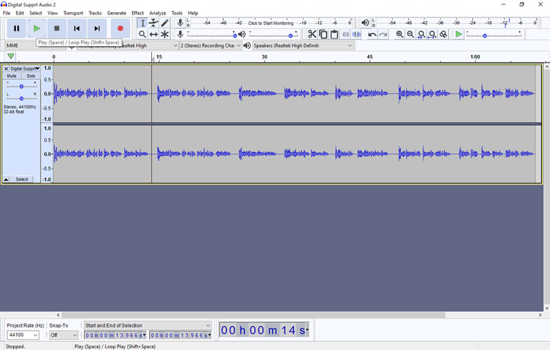Click the timeline ruler at the 30 mark
Image resolution: width=550 pixels, height=350 pixels.
click(x=264, y=58)
